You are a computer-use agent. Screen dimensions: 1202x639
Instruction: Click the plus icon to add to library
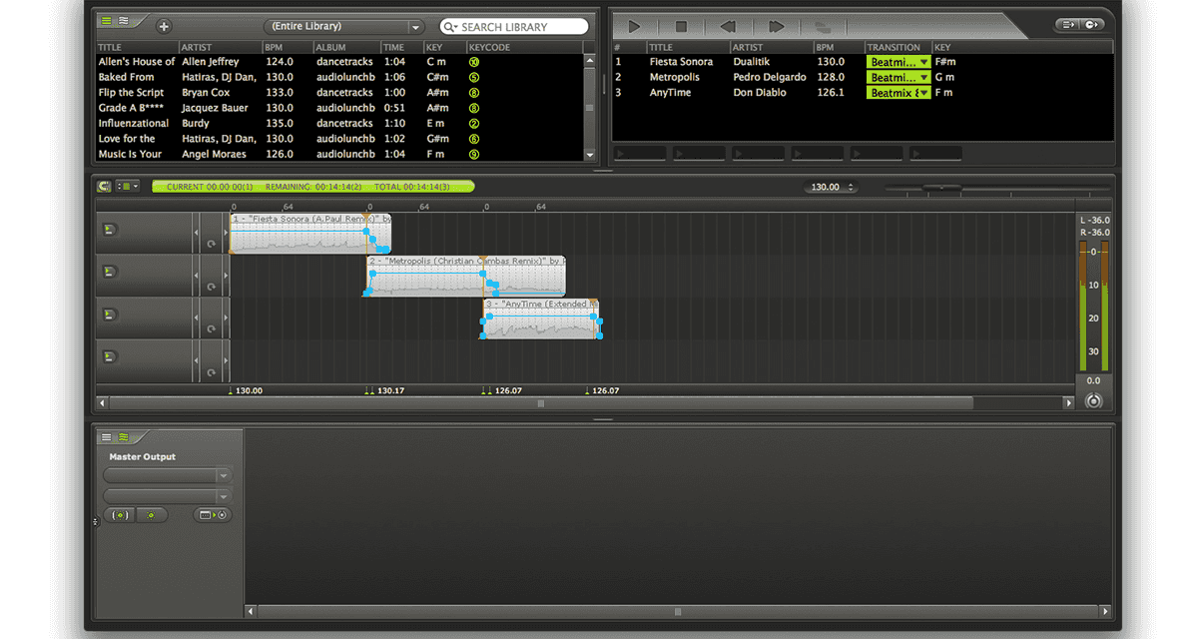coord(164,26)
